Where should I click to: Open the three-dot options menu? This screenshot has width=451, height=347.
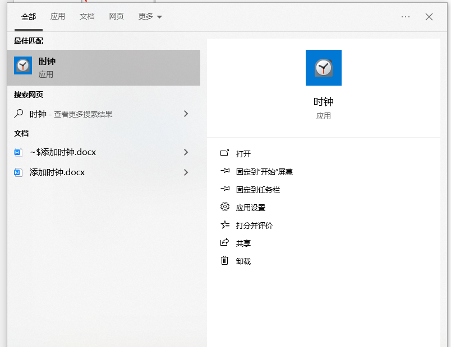pos(406,17)
